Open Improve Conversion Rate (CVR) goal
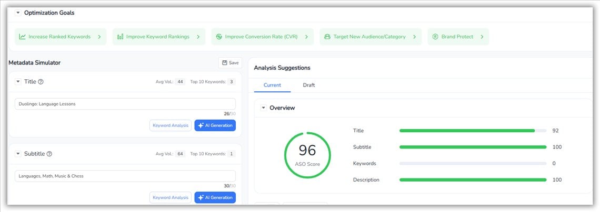 [263, 37]
